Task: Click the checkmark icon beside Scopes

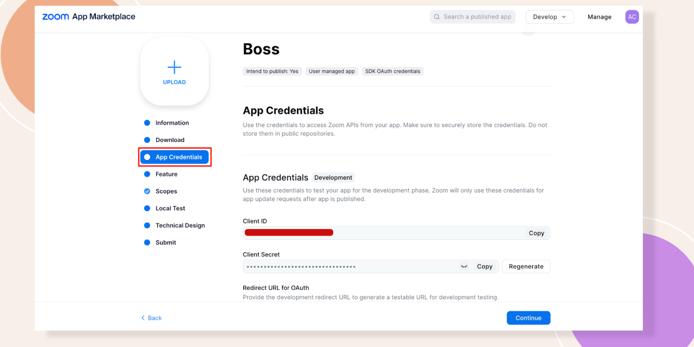Action: (x=147, y=191)
